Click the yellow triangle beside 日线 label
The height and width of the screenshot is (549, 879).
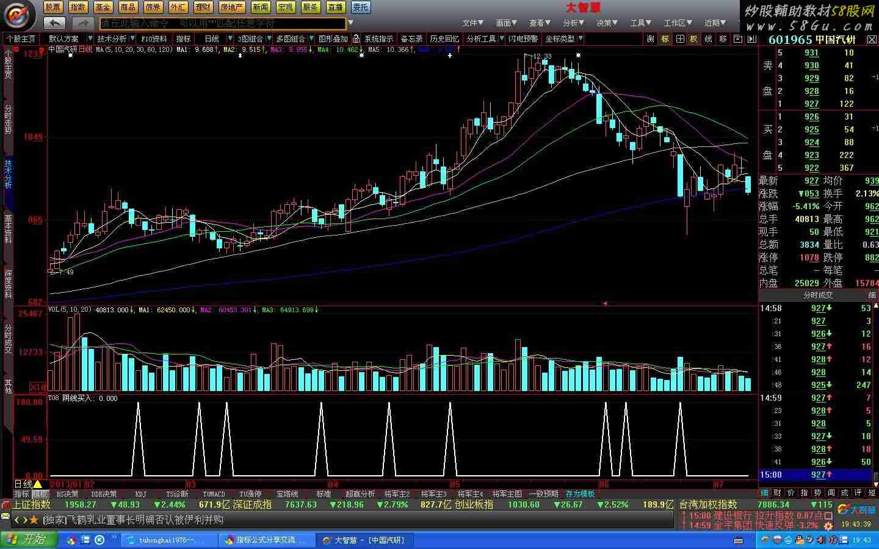tap(38, 484)
